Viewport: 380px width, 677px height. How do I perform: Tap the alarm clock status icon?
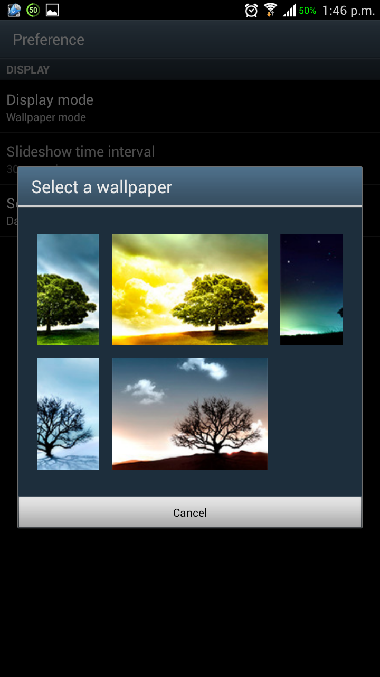point(252,10)
